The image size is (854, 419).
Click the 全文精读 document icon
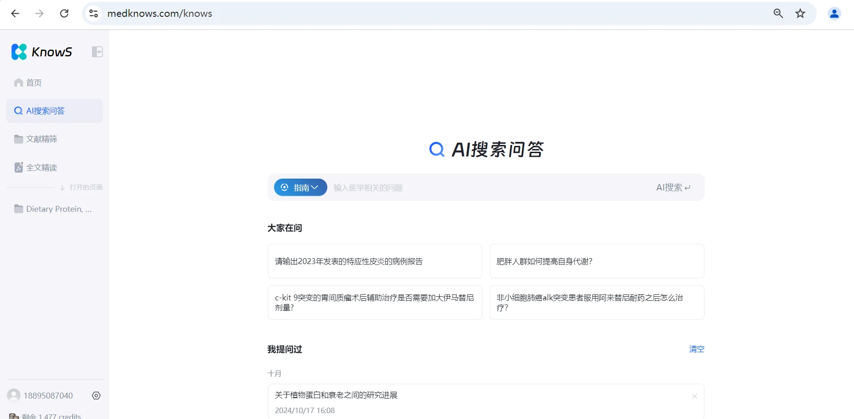pyautogui.click(x=18, y=167)
